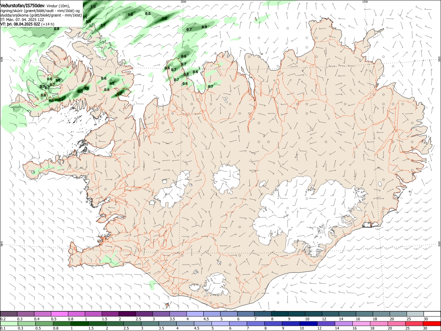Choose the slate blue 6–7 top-row swatch
The height and width of the screenshot is (331, 441).
tap(246, 314)
